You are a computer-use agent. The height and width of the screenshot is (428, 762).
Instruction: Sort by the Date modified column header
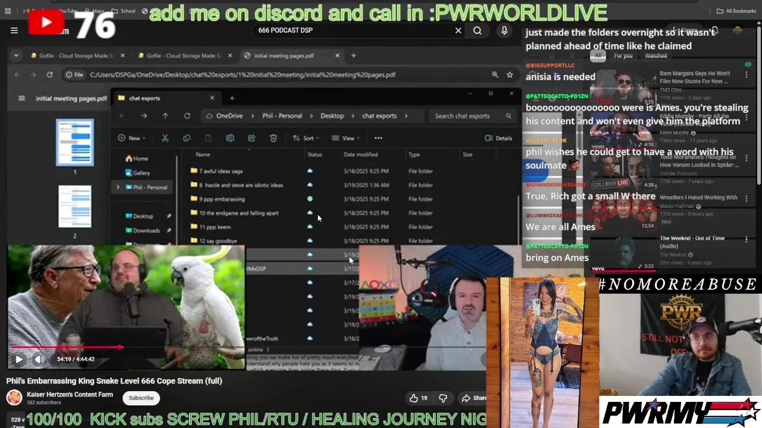[361, 155]
